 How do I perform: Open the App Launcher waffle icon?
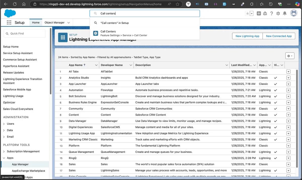tap(9, 22)
